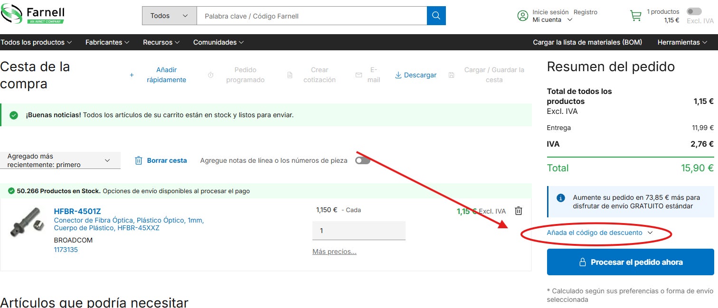Open the Herramientas menu
Image resolution: width=718 pixels, height=308 pixels.
[x=682, y=42]
